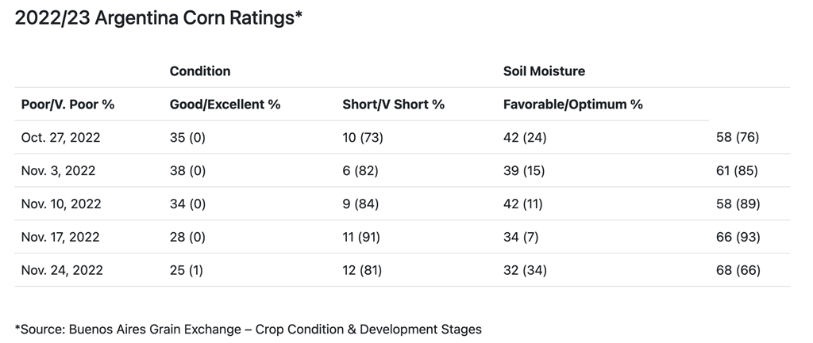
Task: Click the Poor/V. Poor % header
Action: click(x=67, y=105)
